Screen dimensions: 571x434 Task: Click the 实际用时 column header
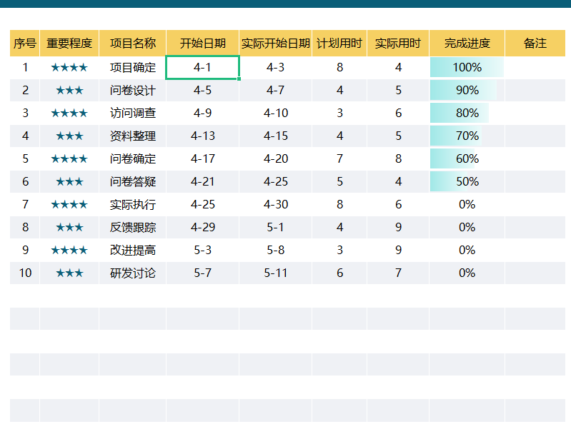[397, 44]
